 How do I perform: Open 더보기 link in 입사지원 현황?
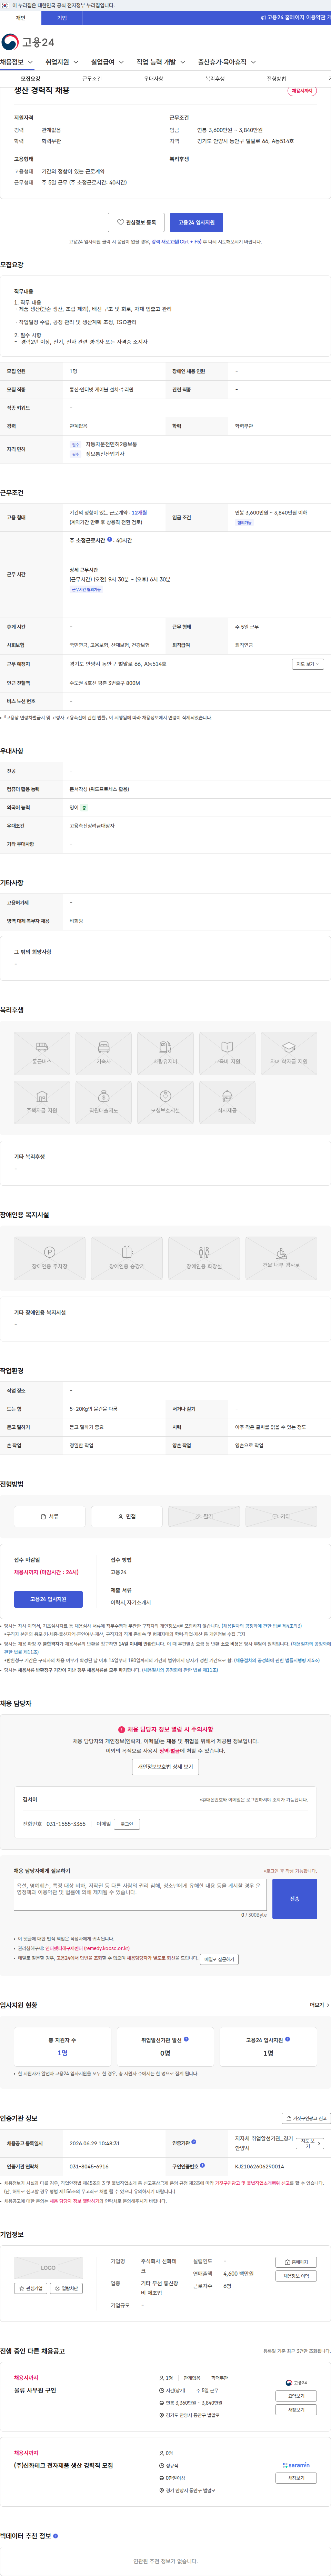[319, 2005]
